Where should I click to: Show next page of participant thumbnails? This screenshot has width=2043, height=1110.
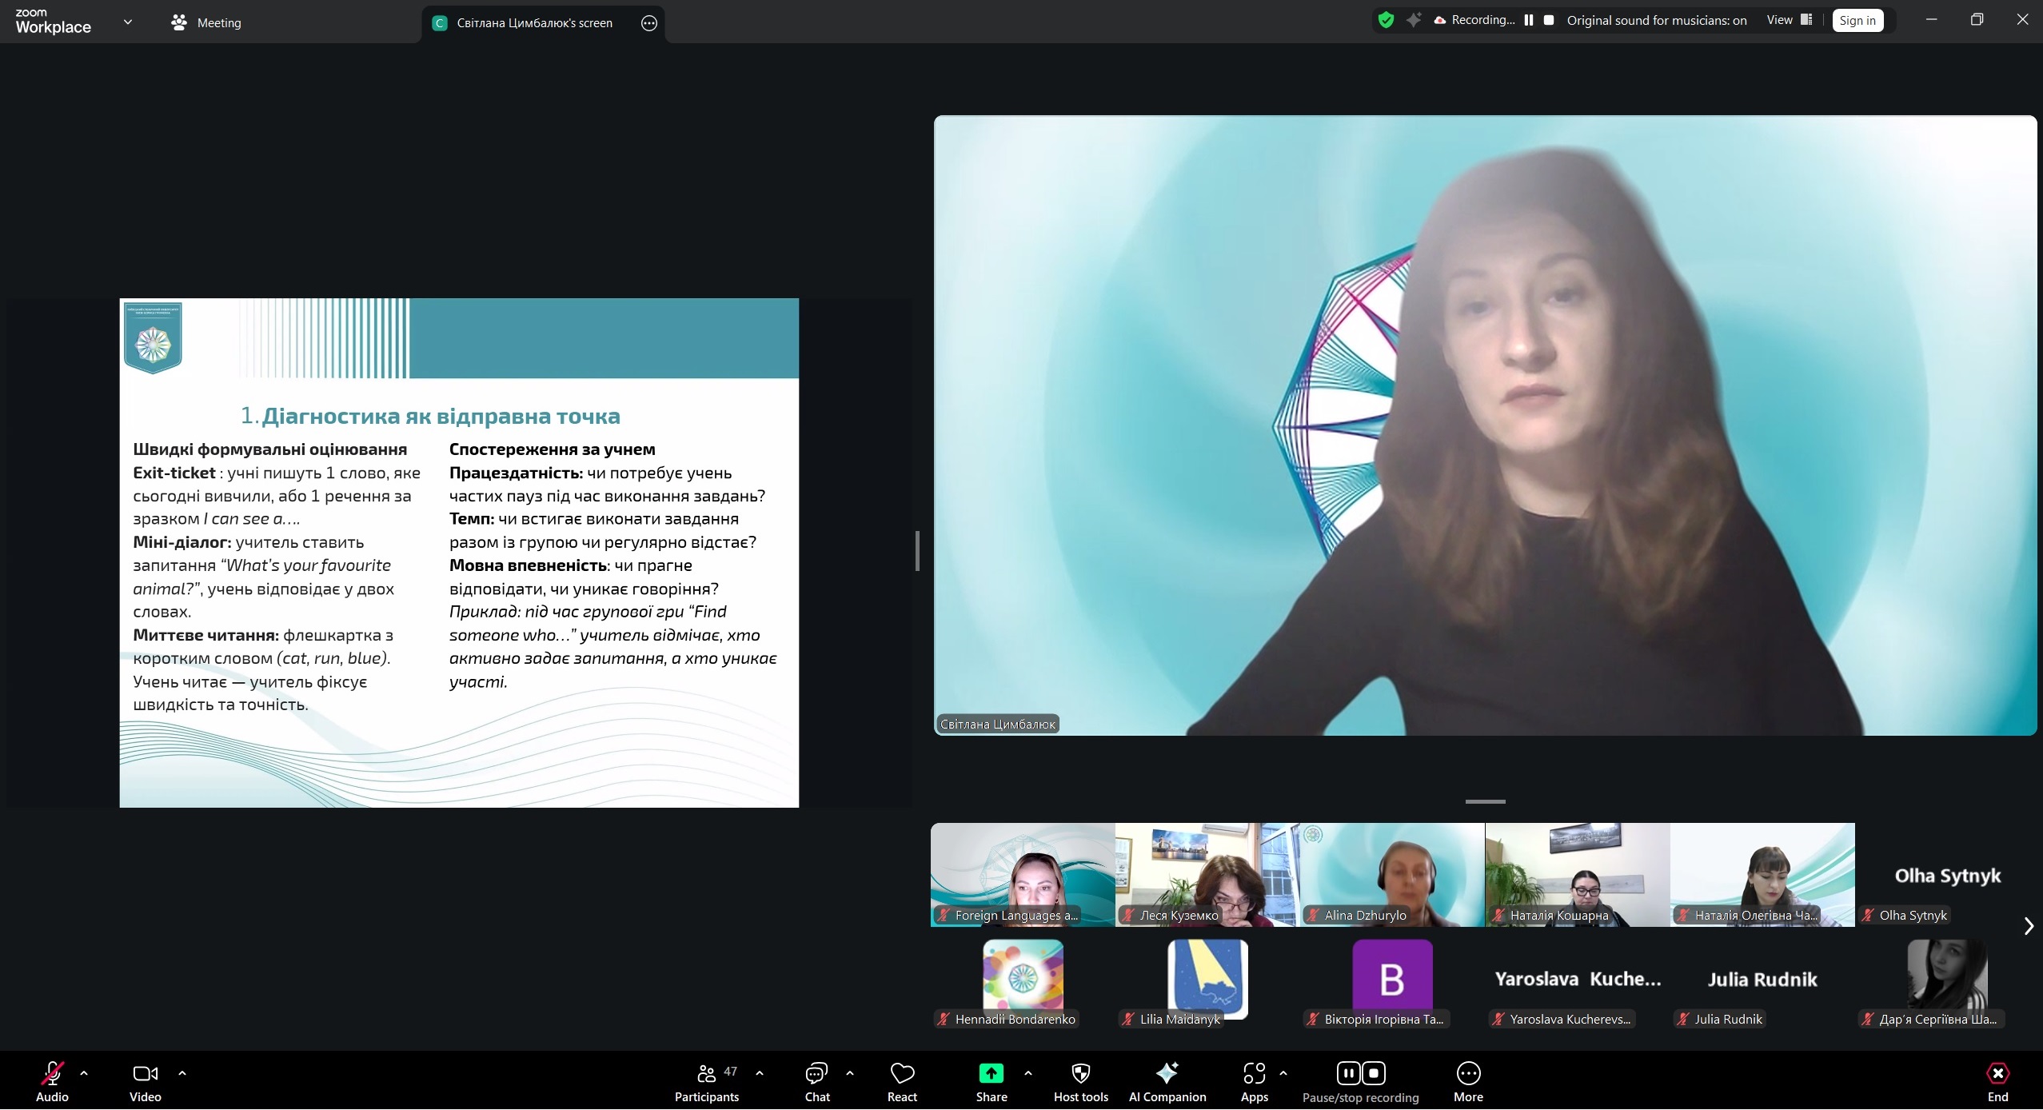tap(2028, 926)
